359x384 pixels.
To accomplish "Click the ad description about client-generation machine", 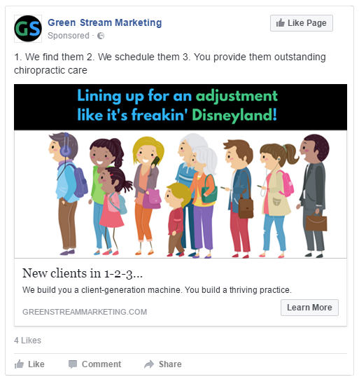I will pos(157,290).
